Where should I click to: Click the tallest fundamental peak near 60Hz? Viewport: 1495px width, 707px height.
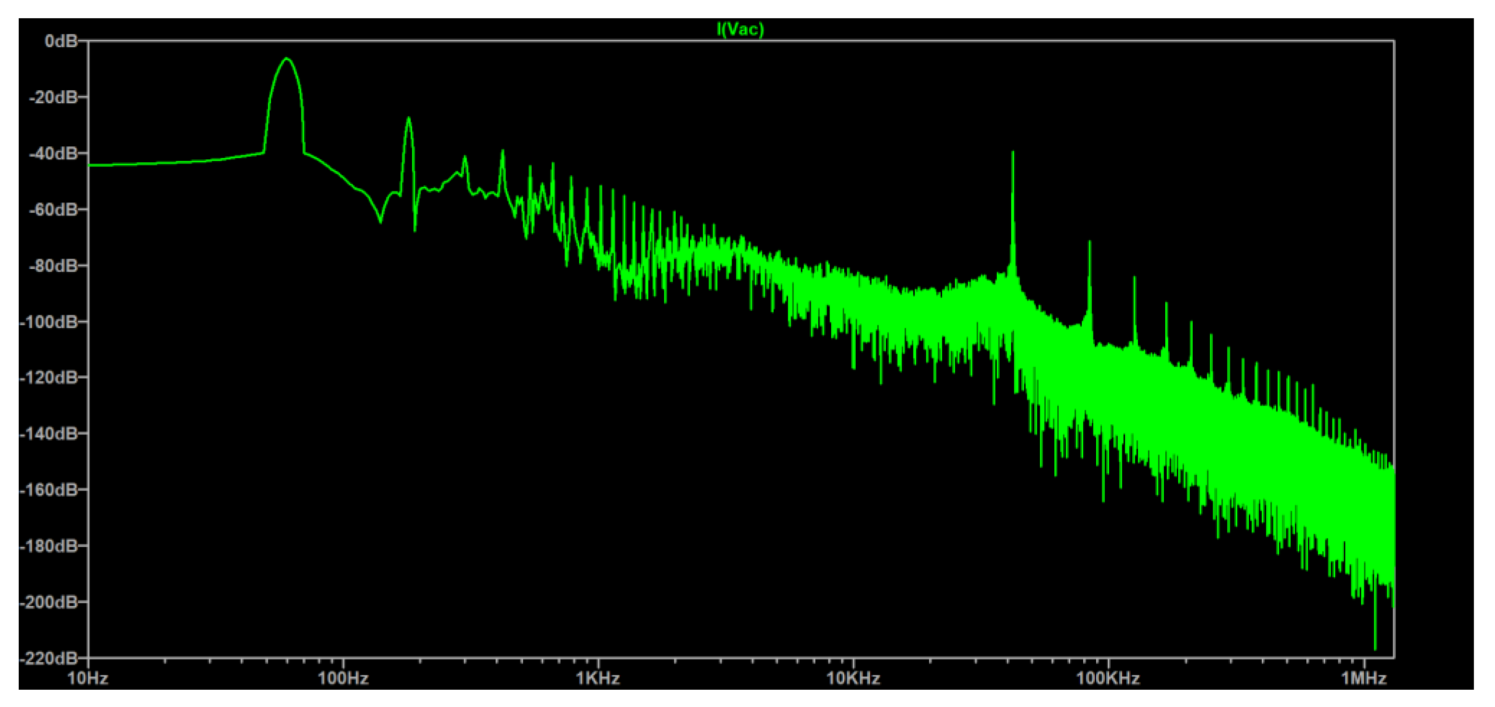[286, 59]
